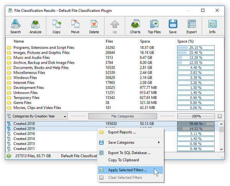Click the category list scrollbar up arrow
230x186 pixels.
click(x=221, y=124)
